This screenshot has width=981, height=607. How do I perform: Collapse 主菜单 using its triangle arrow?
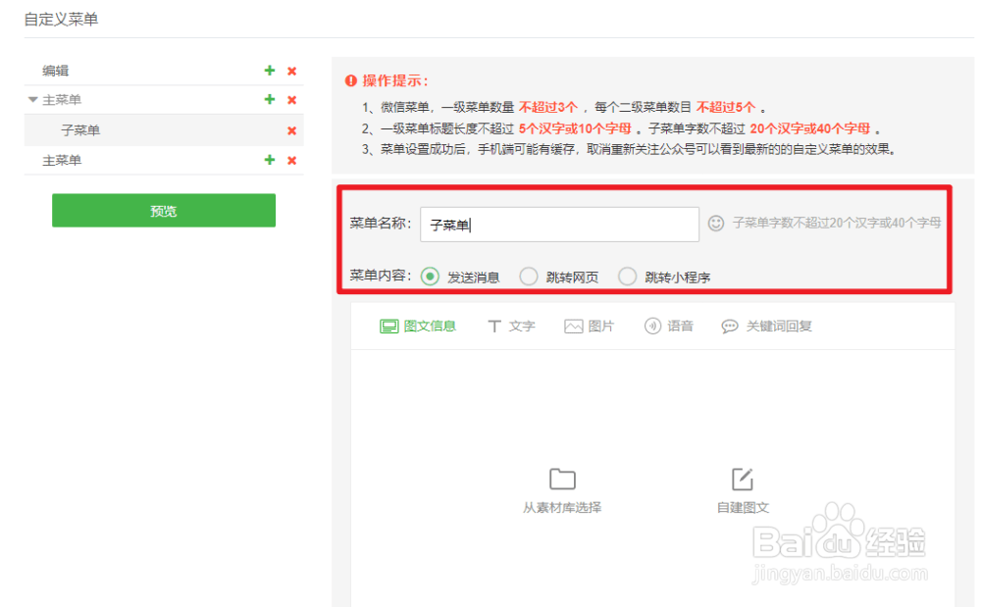32,99
